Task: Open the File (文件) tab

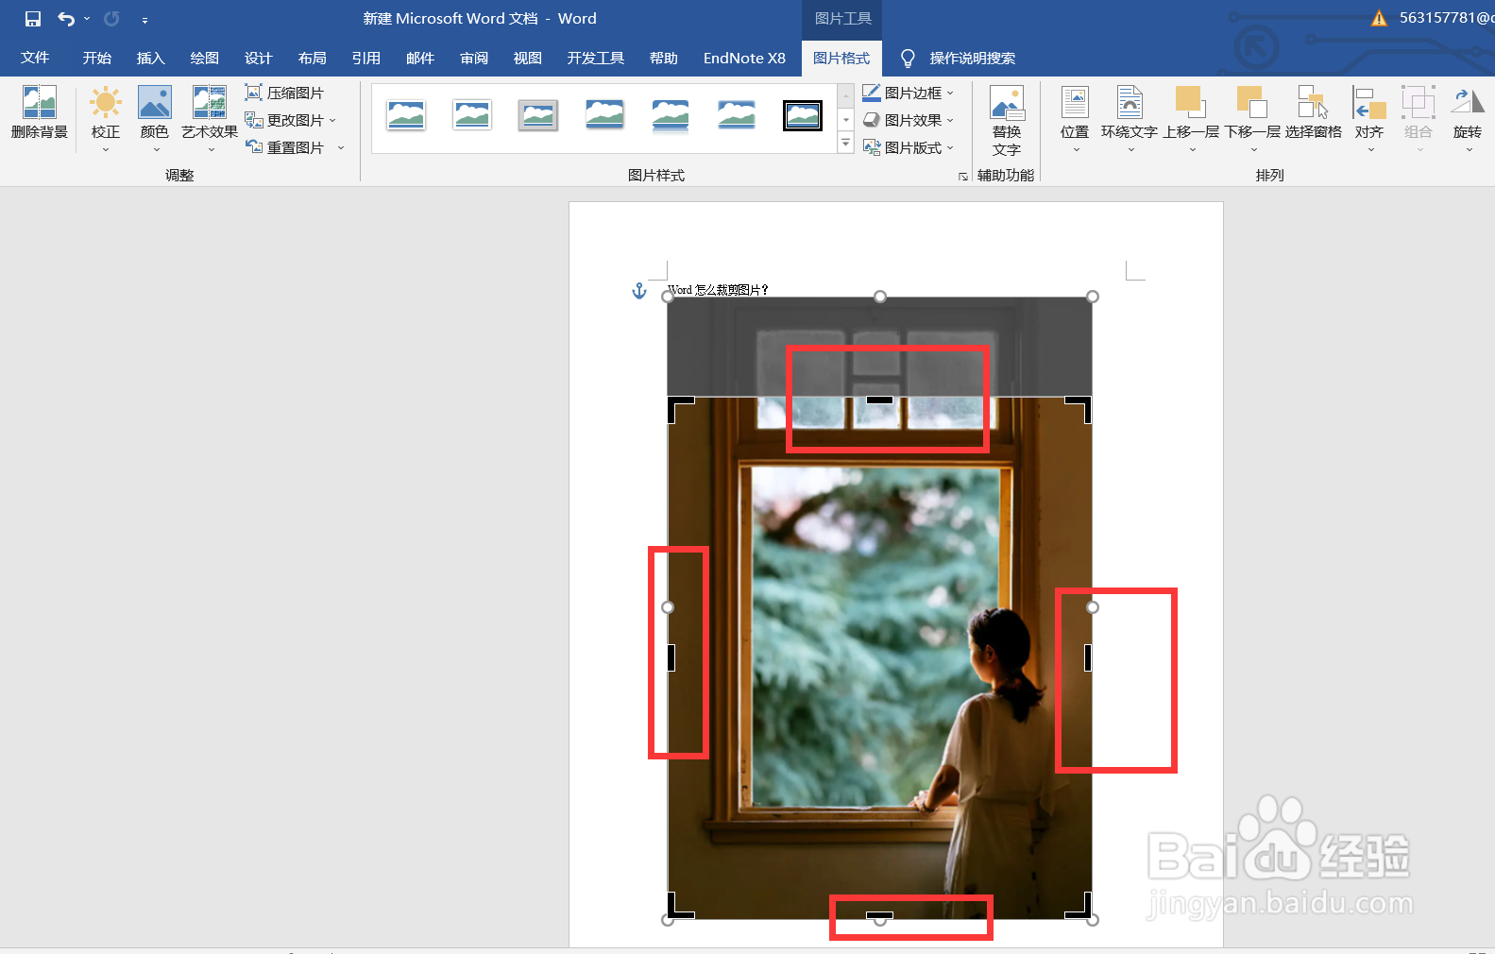Action: click(x=35, y=58)
